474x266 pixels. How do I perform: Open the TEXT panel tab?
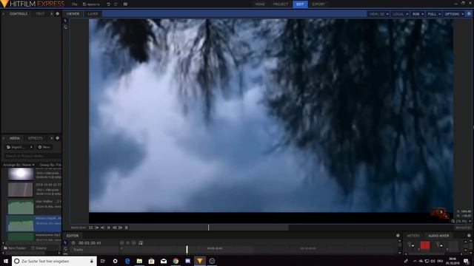click(x=40, y=14)
